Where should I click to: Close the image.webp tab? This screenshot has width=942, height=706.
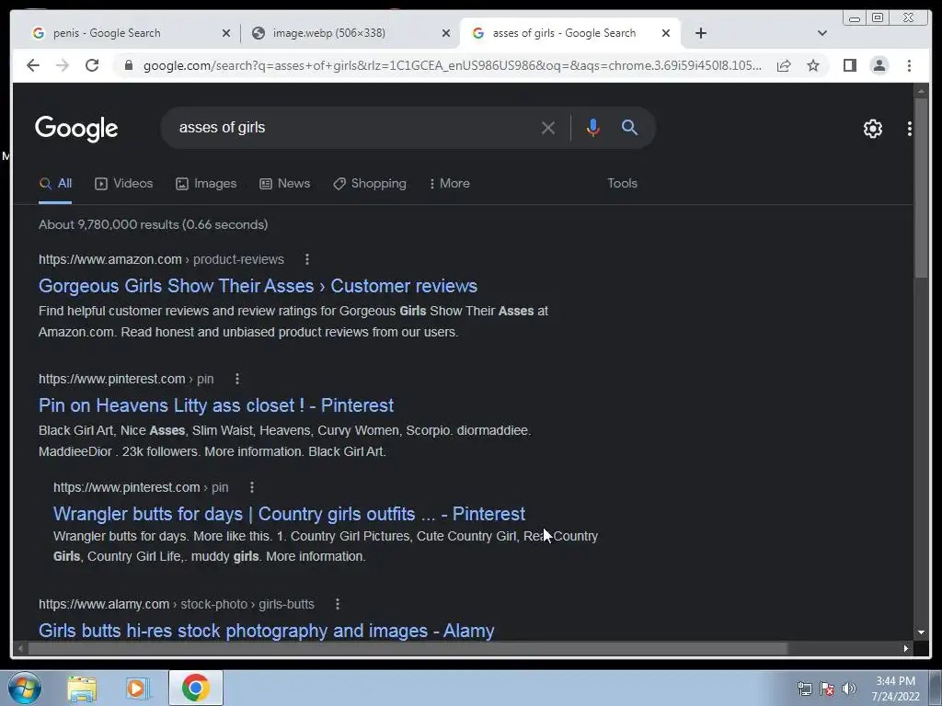click(446, 33)
